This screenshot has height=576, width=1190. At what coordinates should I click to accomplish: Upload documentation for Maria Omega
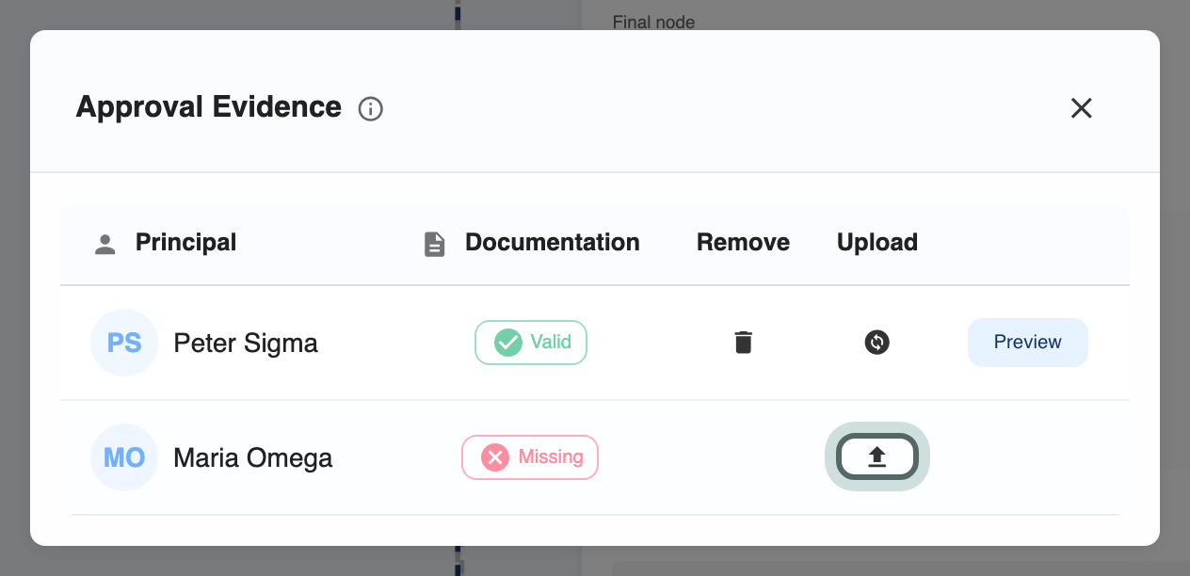pyautogui.click(x=877, y=456)
